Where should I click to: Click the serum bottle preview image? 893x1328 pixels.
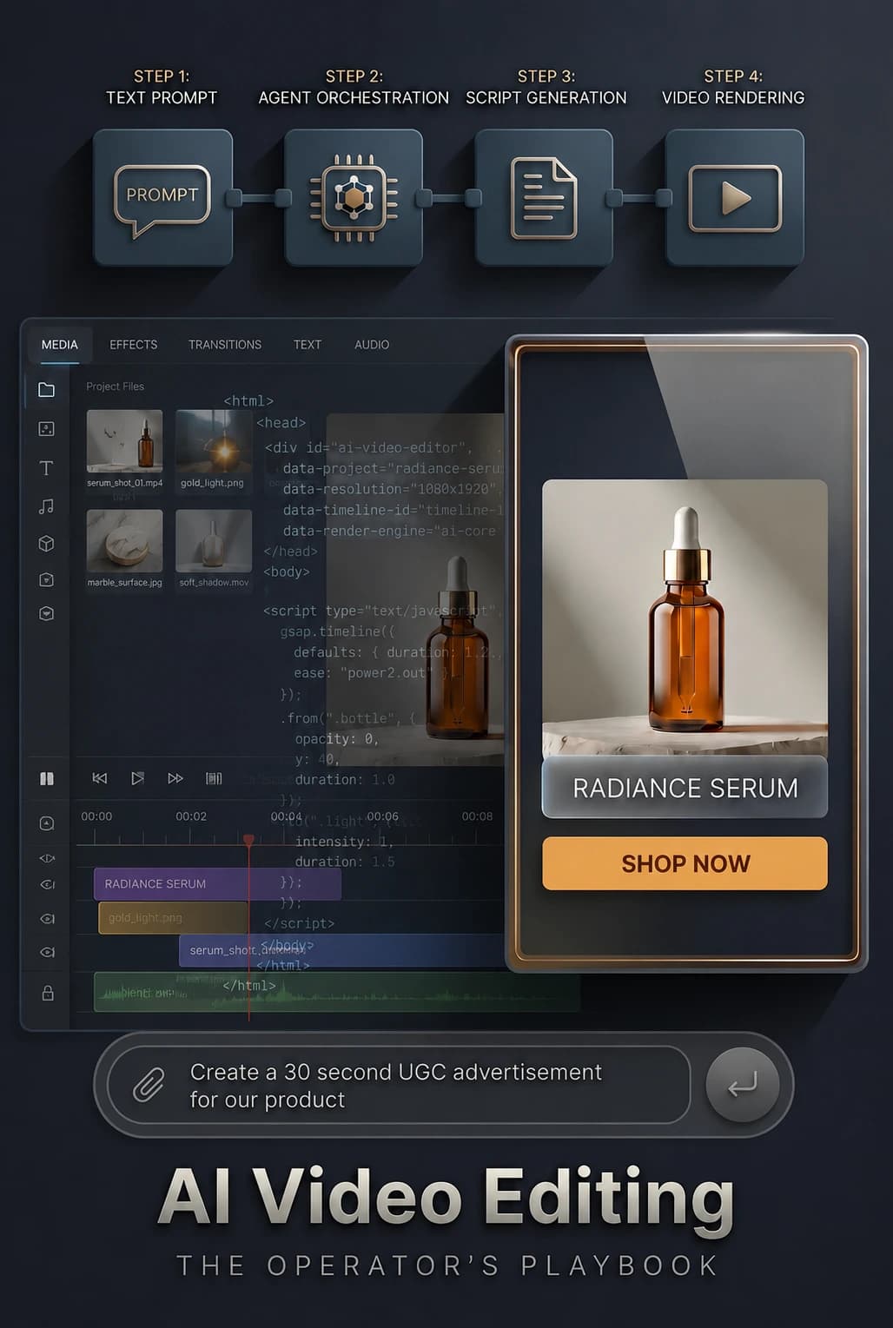click(x=685, y=618)
